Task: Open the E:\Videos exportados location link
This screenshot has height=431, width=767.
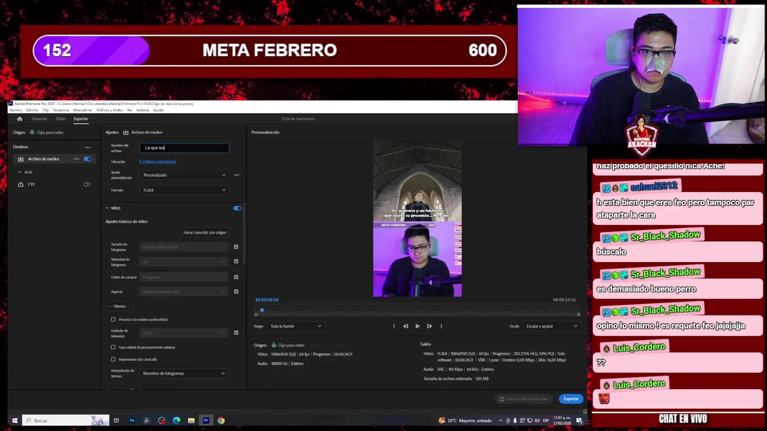Action: [x=158, y=162]
